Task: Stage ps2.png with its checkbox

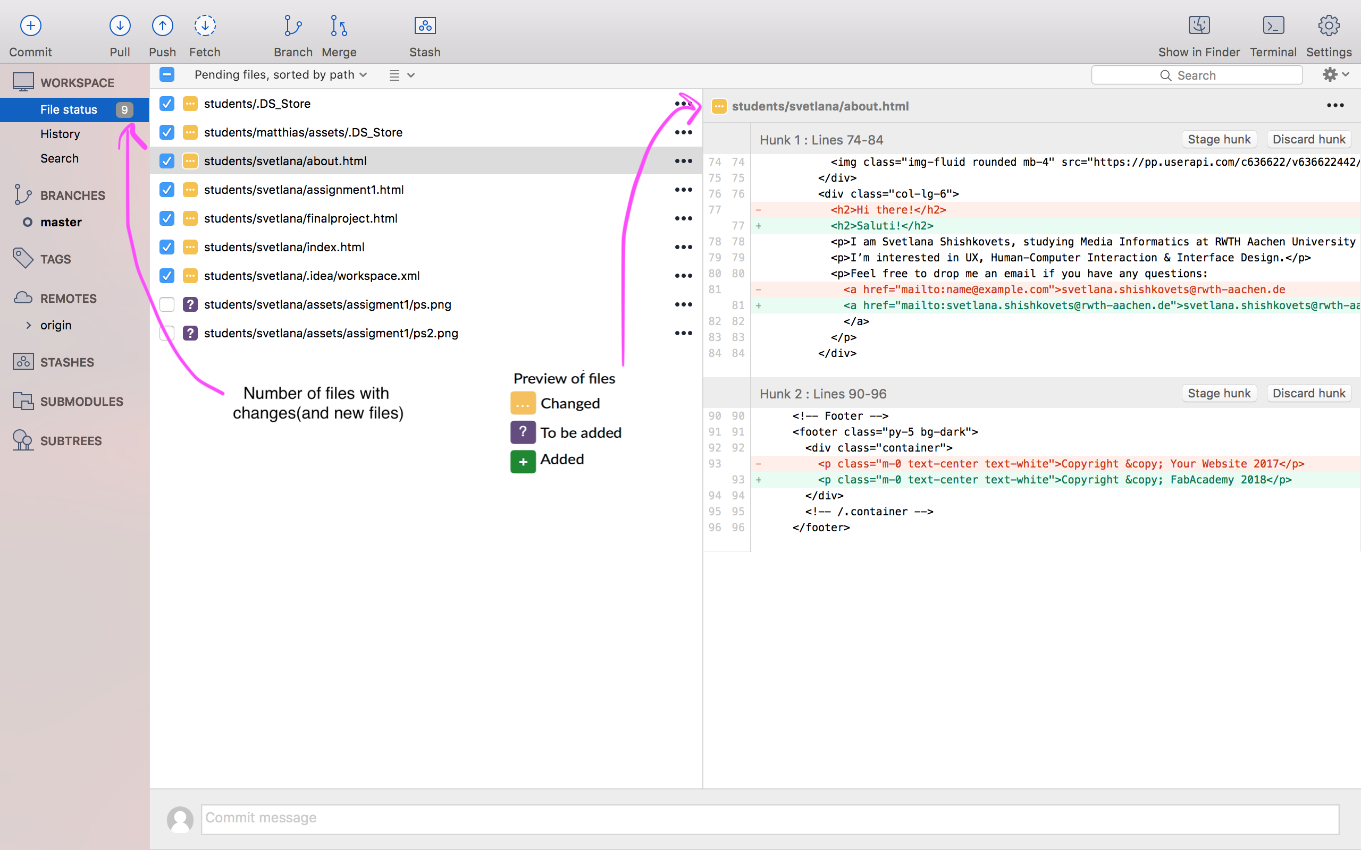Action: click(166, 333)
